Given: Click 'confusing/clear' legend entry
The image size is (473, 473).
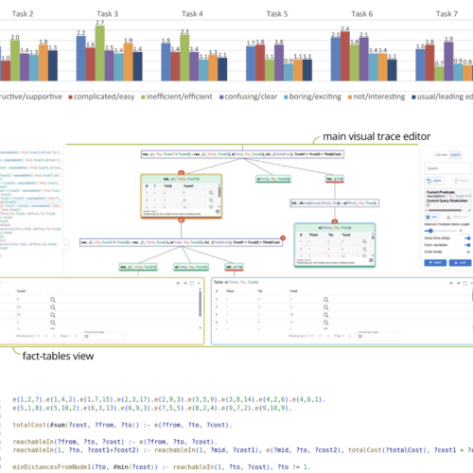Looking at the screenshot, I should (x=249, y=96).
